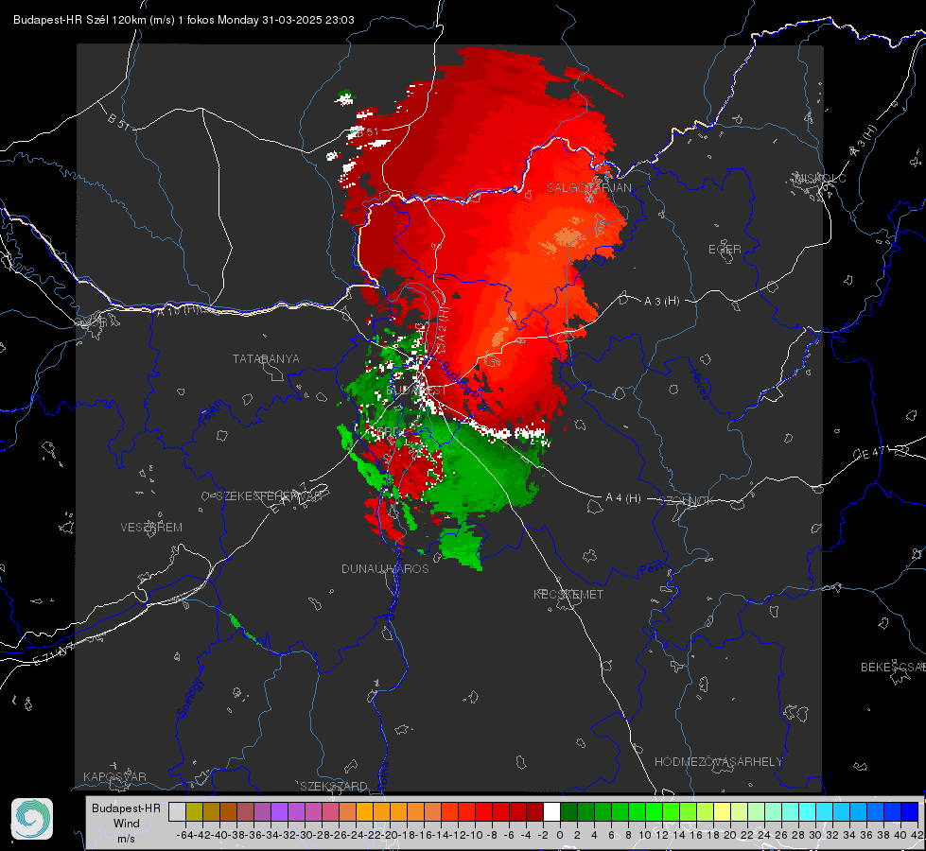Click the Somogy county label
The width and height of the screenshot is (926, 851).
pyautogui.click(x=190, y=698)
